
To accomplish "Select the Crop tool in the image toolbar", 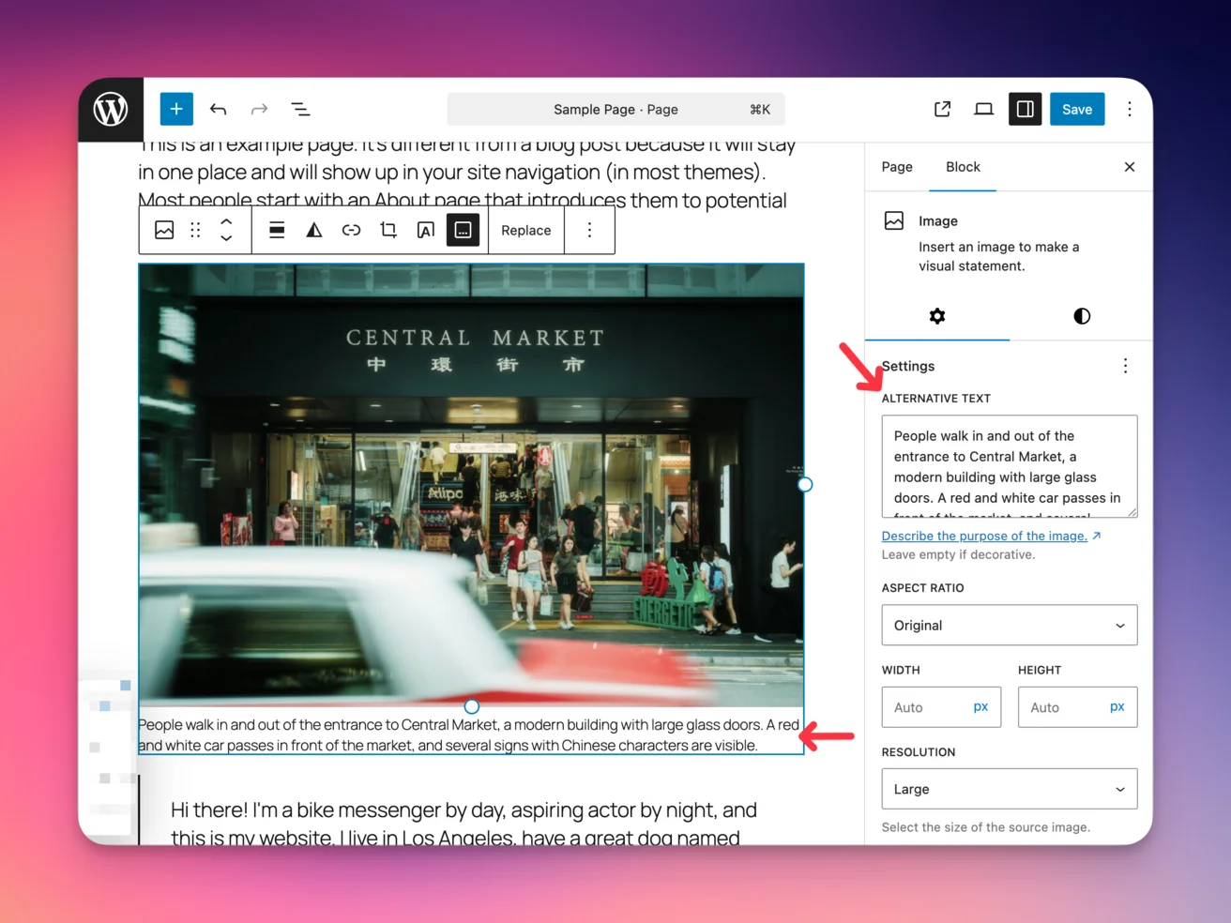I will click(x=388, y=230).
